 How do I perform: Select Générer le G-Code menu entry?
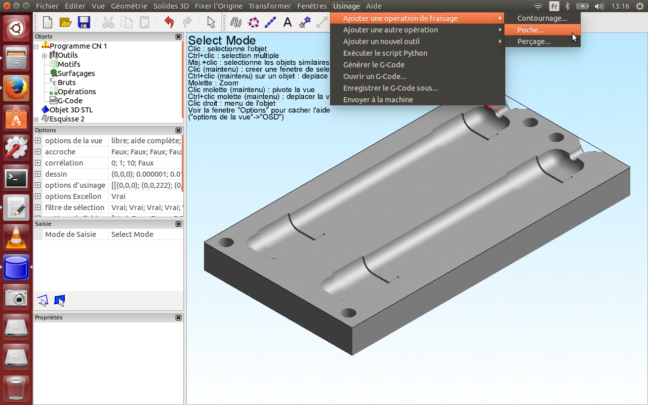coord(374,65)
